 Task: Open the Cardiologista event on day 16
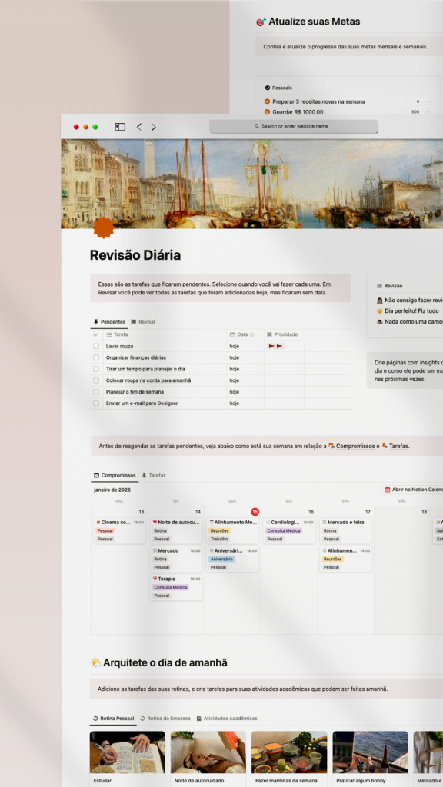[x=289, y=530]
